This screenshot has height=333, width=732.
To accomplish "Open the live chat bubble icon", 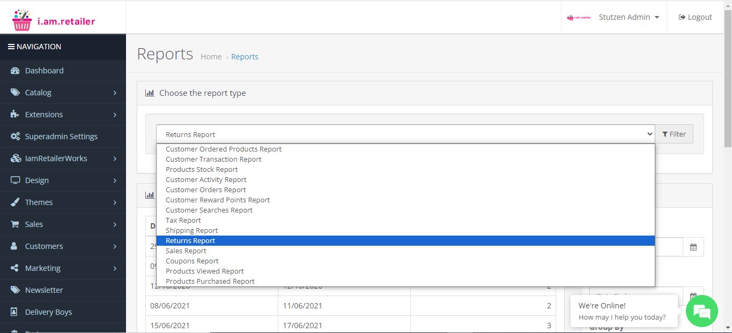I will (702, 311).
